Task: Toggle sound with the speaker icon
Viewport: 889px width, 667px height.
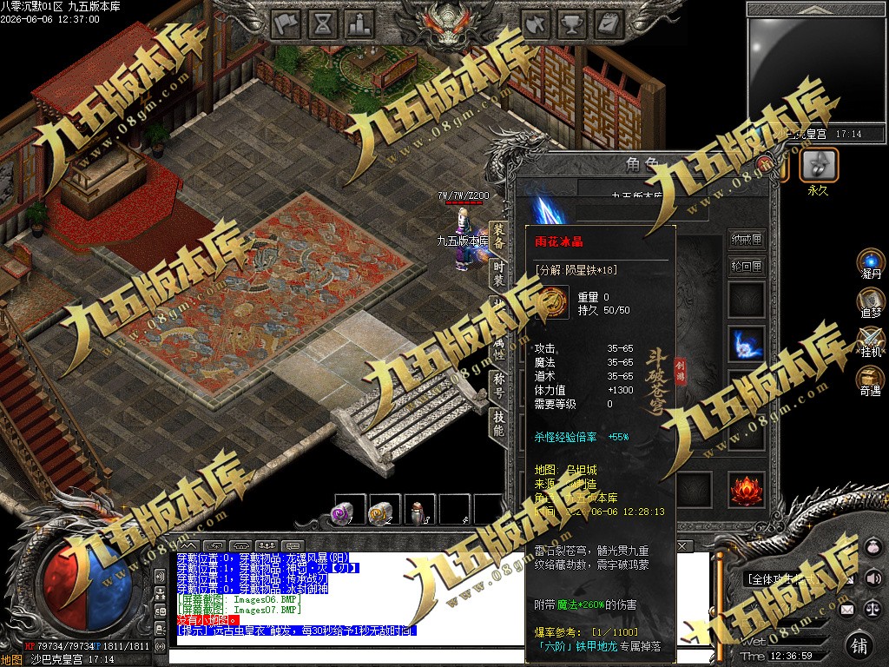Action: click(873, 578)
